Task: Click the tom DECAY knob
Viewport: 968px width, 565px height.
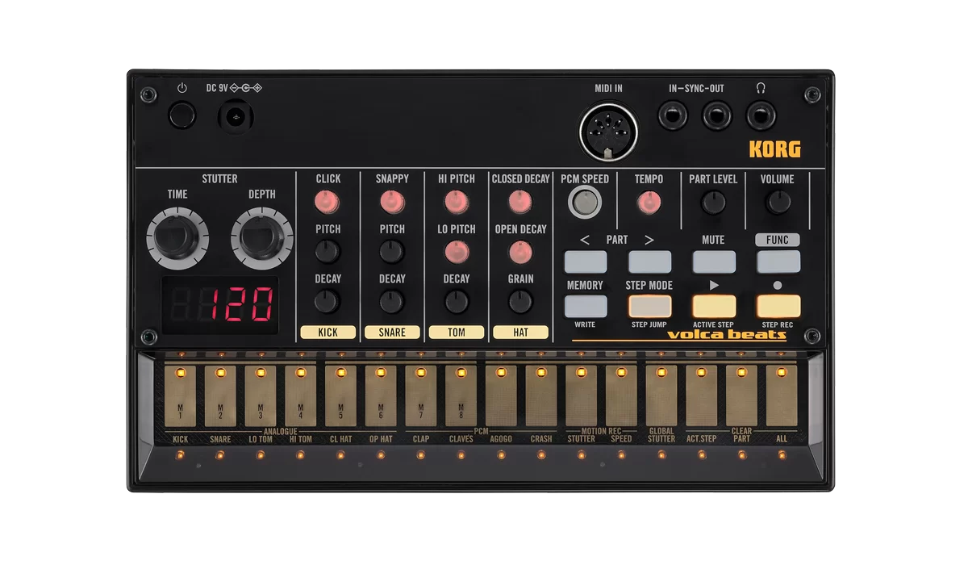Action: 457,302
